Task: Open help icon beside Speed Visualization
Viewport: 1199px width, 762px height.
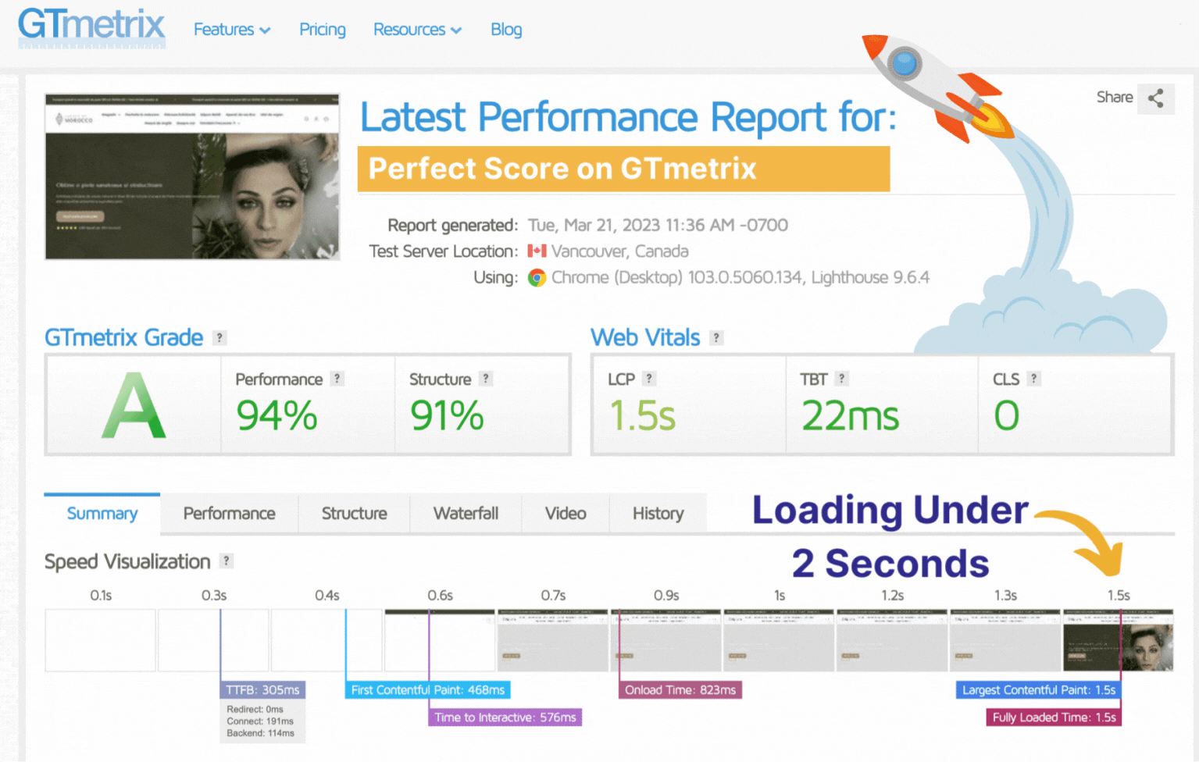Action: point(227,561)
